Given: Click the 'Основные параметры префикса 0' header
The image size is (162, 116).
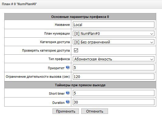Looking at the screenshot, I should point(80,17).
